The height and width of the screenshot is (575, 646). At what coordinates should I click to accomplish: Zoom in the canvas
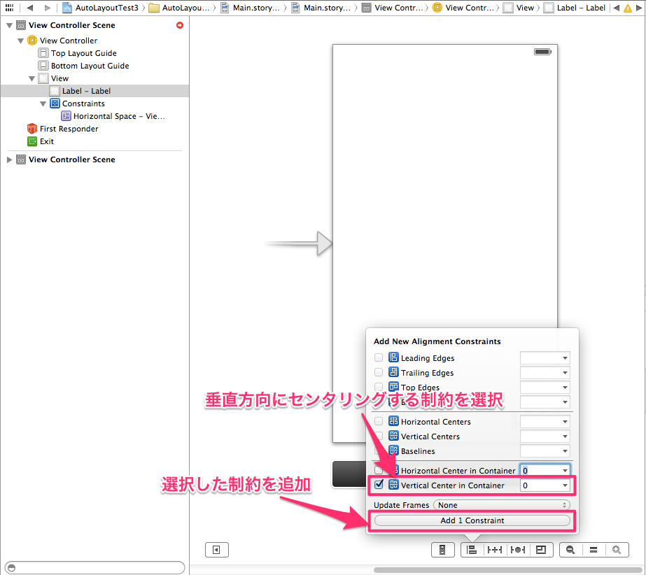point(617,549)
